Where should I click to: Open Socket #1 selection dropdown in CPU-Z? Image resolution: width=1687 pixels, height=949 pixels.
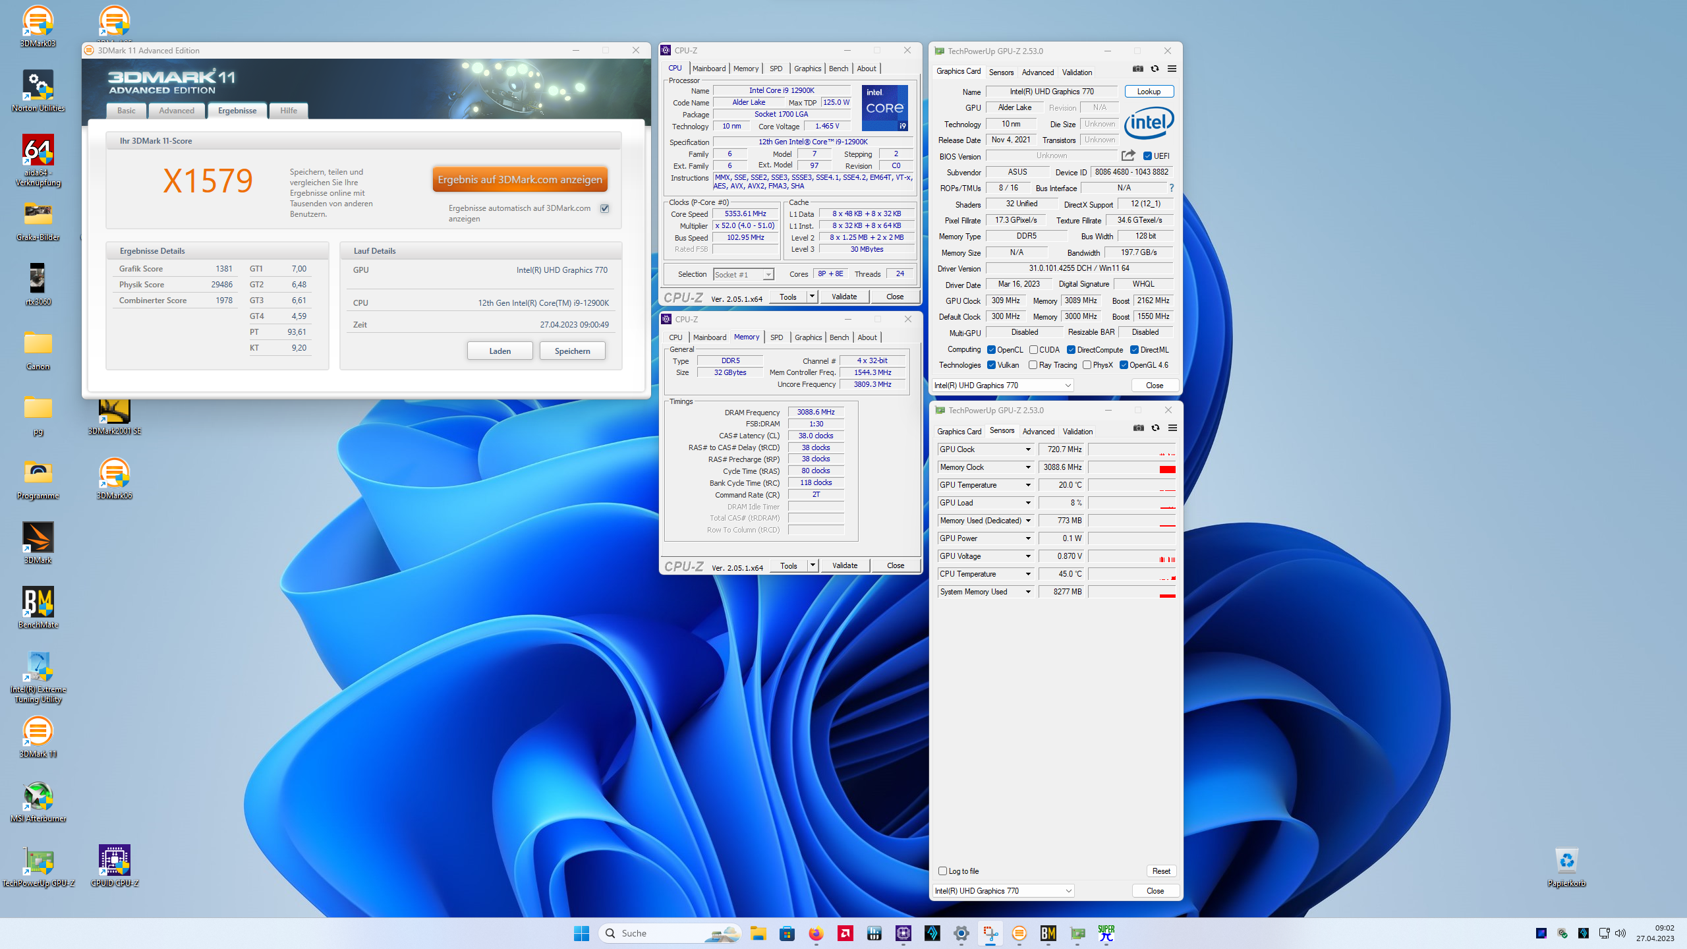click(x=743, y=274)
